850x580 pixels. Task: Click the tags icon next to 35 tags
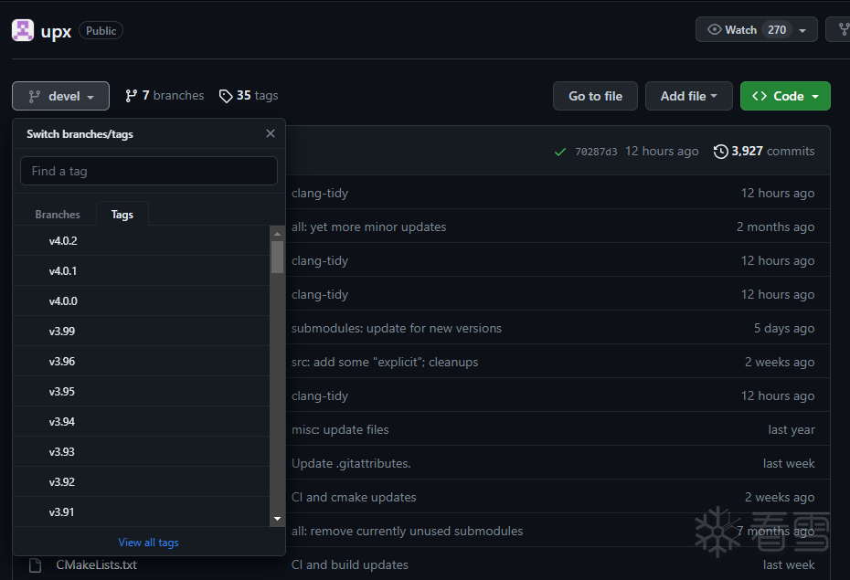click(226, 96)
